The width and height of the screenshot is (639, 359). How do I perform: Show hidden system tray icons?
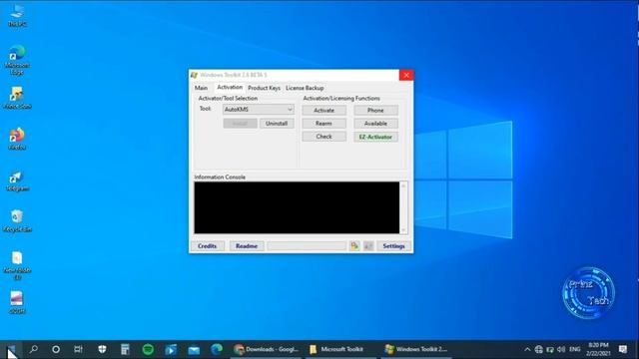(x=527, y=349)
